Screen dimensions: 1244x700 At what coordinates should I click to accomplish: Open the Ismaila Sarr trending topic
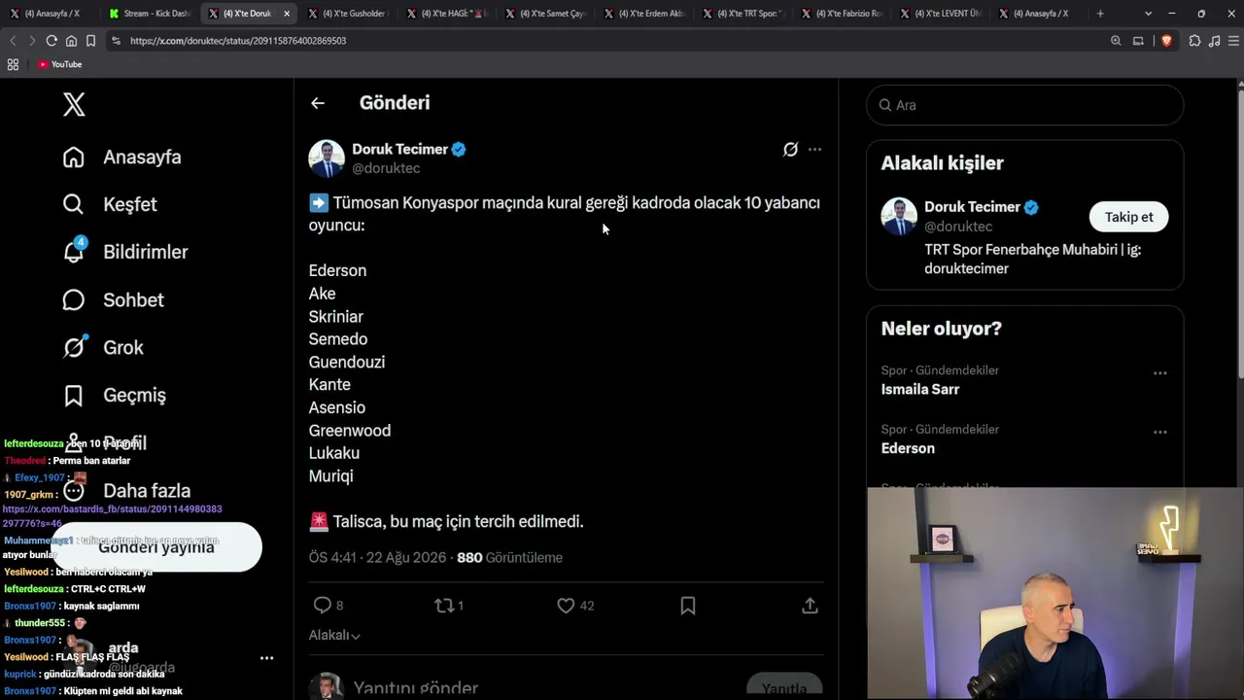click(x=919, y=390)
